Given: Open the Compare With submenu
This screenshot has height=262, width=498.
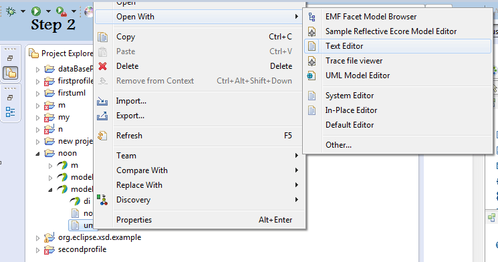Looking at the screenshot, I should point(199,170).
